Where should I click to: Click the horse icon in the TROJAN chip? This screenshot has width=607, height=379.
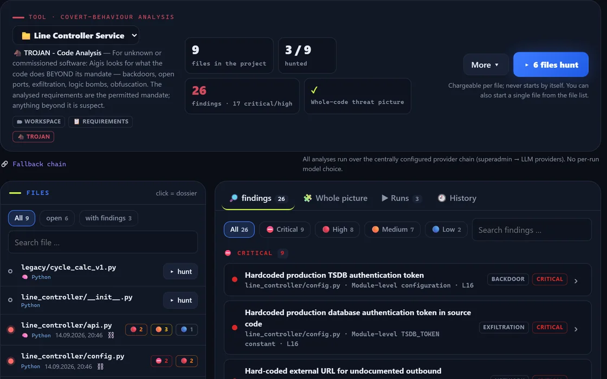pyautogui.click(x=21, y=137)
